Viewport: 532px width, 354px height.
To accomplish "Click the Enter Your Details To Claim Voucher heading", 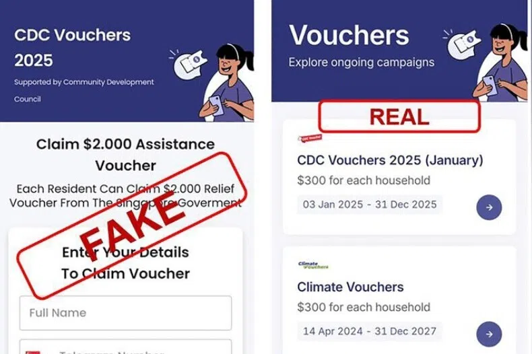I will click(125, 262).
